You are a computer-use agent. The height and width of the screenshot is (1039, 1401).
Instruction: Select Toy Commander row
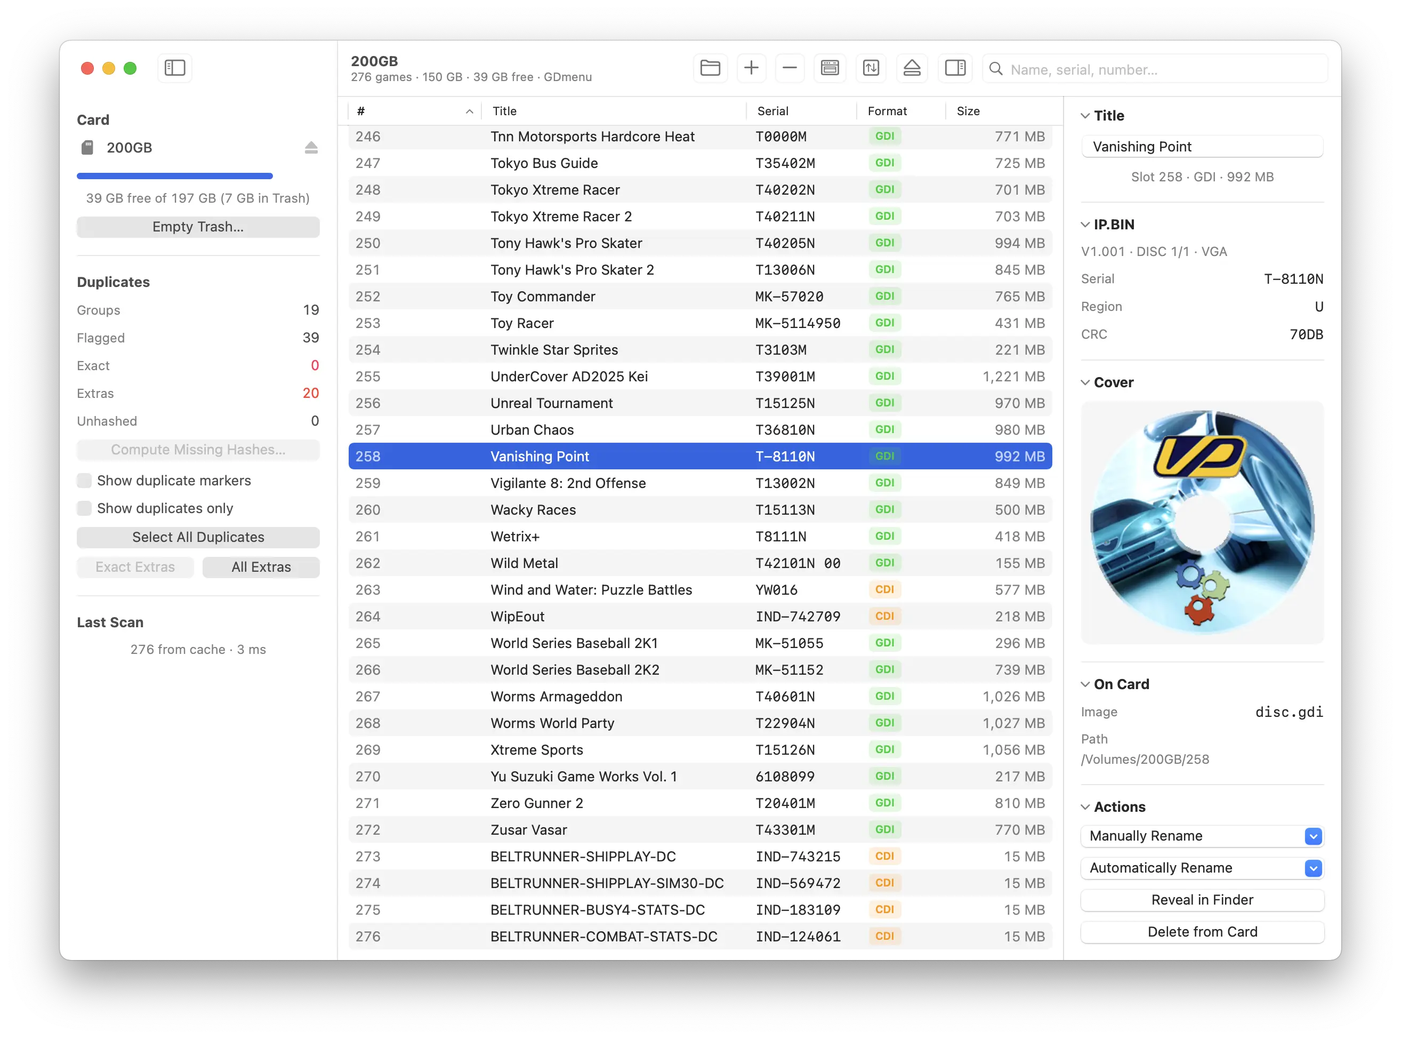[699, 297]
